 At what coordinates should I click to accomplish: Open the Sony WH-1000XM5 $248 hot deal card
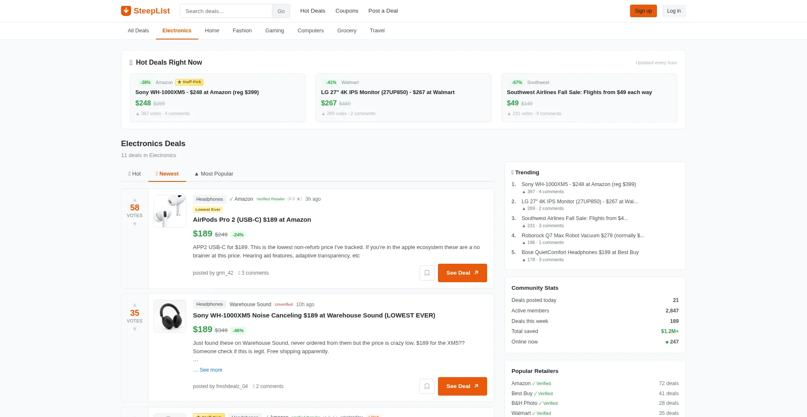pyautogui.click(x=218, y=98)
